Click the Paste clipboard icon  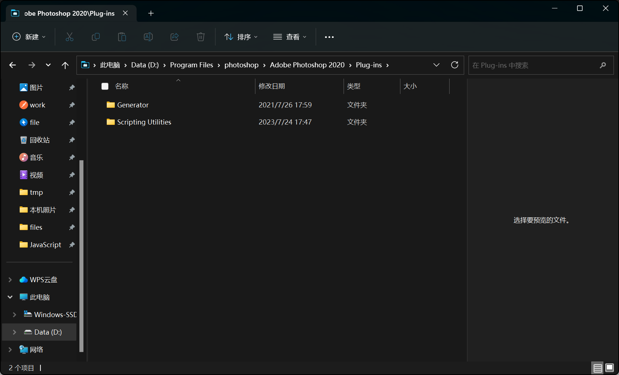pyautogui.click(x=122, y=37)
